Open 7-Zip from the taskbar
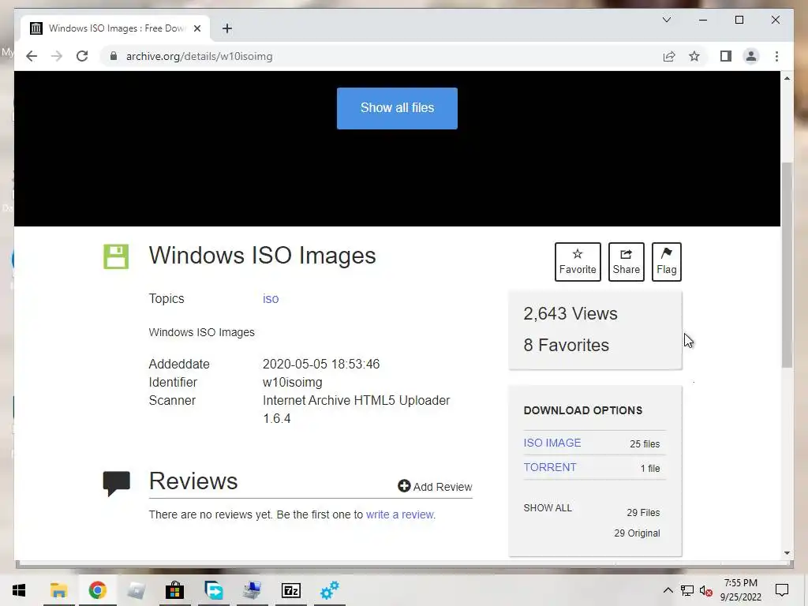Image resolution: width=808 pixels, height=606 pixels. pyautogui.click(x=291, y=590)
